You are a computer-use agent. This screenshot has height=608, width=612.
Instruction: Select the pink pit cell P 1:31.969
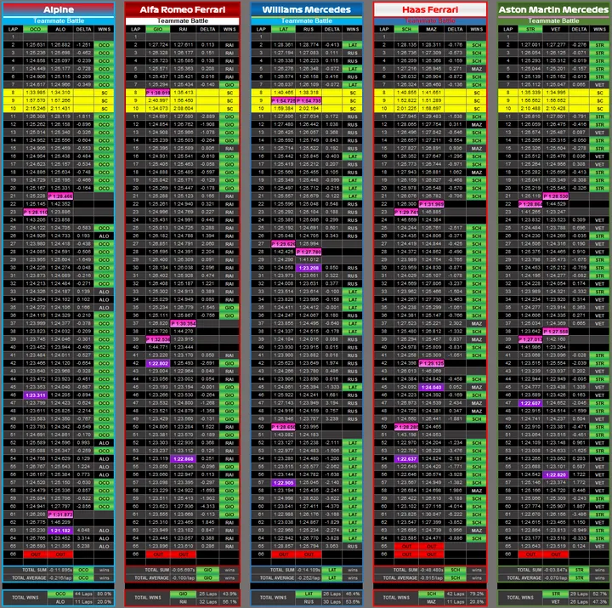[x=431, y=204]
